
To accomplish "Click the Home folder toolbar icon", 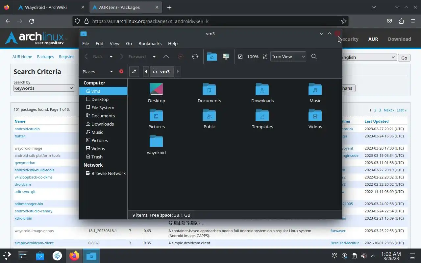I will pos(212,57).
